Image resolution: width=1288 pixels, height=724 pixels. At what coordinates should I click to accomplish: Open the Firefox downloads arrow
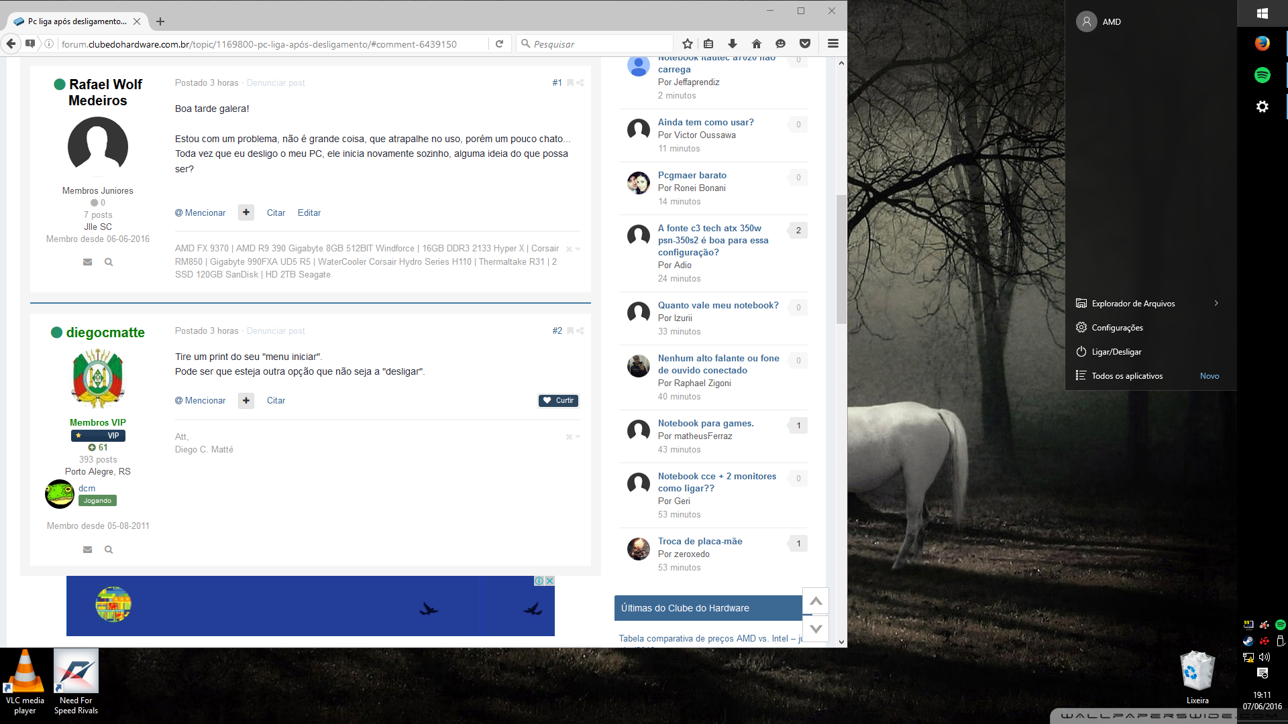(733, 44)
